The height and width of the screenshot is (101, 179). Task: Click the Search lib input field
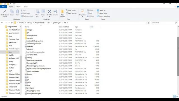(x=163, y=23)
